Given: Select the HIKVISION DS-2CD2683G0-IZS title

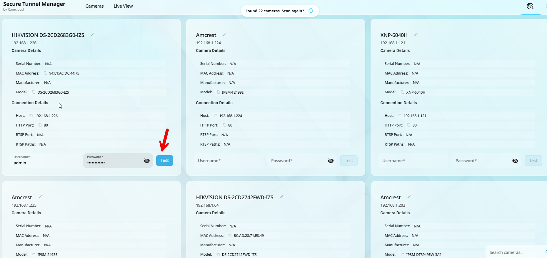Looking at the screenshot, I should coord(48,35).
